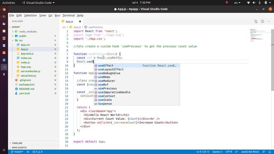Select useMemo suggestion
This screenshot has height=154, width=274.
pyautogui.click(x=137, y=77)
